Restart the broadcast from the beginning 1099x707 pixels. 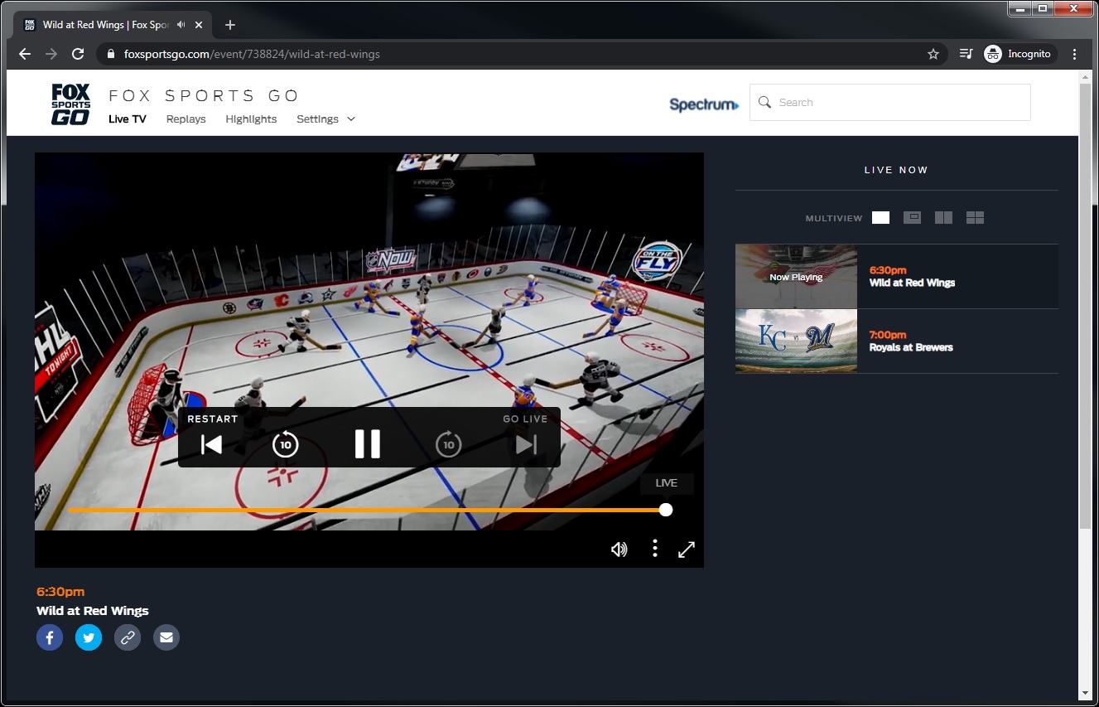[212, 444]
